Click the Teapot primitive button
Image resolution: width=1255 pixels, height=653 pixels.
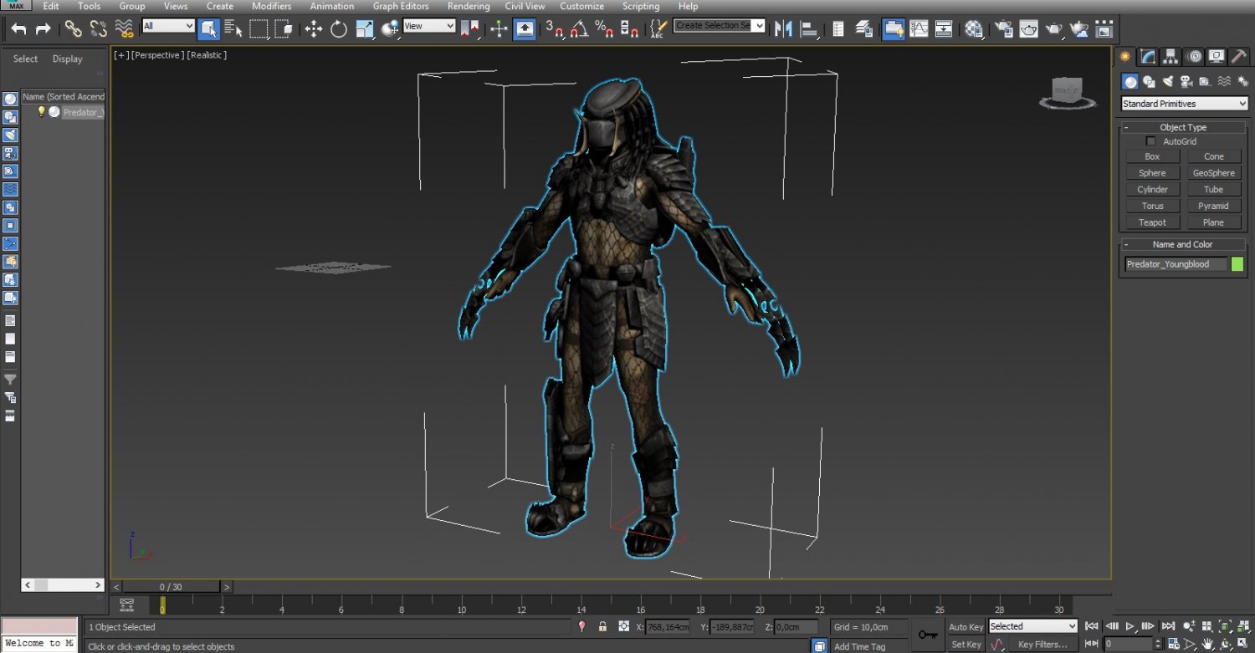pos(1152,222)
